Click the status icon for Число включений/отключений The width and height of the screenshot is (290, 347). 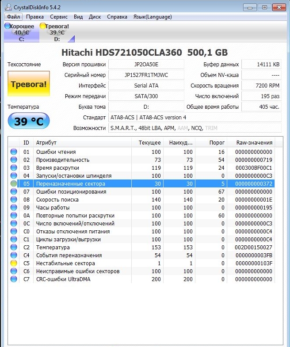point(14,224)
